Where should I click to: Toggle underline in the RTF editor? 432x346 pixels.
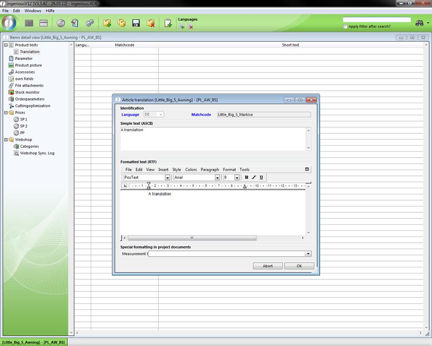pyautogui.click(x=261, y=177)
